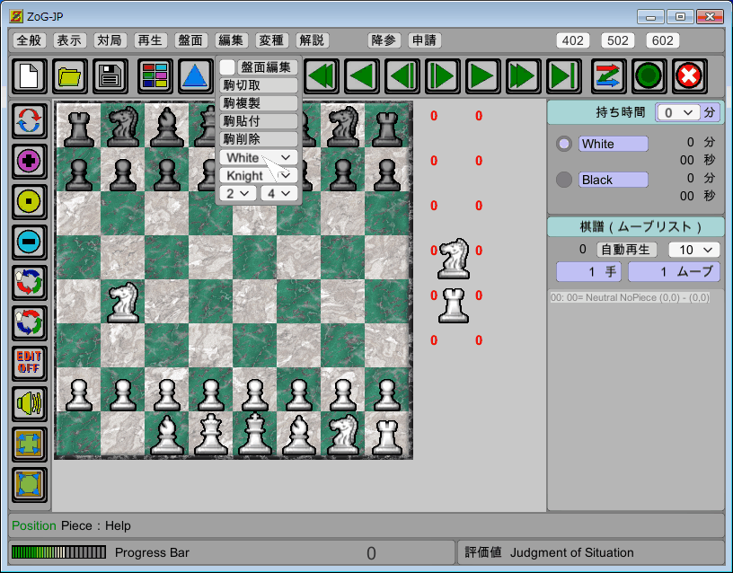733x573 pixels.
Task: Click the magenta plus icon
Action: [x=30, y=161]
